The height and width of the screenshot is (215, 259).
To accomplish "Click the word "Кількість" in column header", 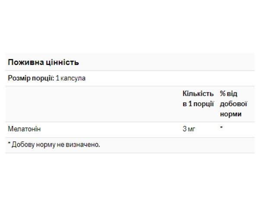I will click(198, 94).
